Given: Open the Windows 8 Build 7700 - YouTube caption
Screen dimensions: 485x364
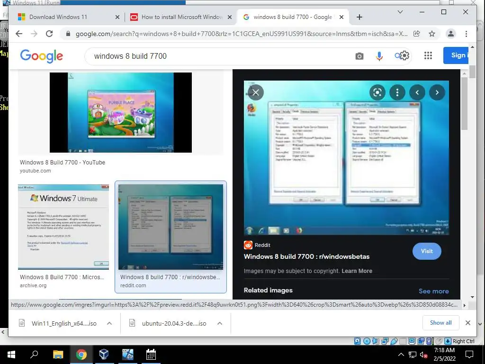Looking at the screenshot, I should (63, 162).
